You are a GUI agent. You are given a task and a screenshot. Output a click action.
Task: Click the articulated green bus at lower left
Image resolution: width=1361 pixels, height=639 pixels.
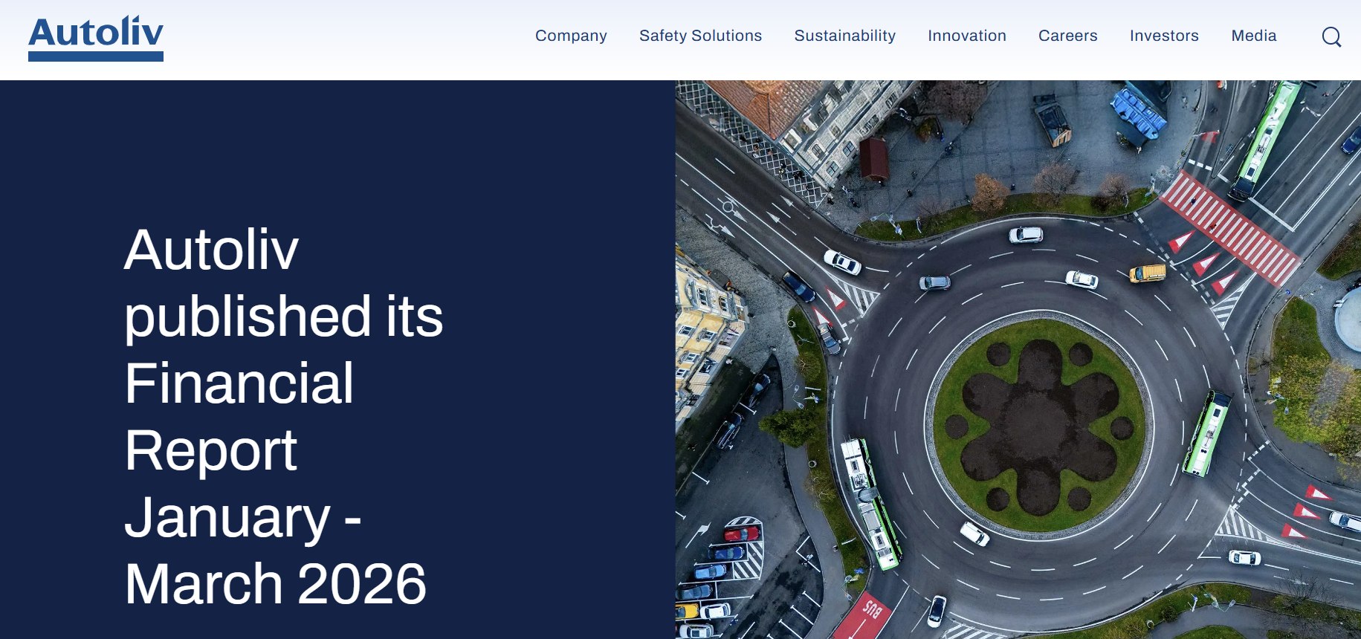868,501
